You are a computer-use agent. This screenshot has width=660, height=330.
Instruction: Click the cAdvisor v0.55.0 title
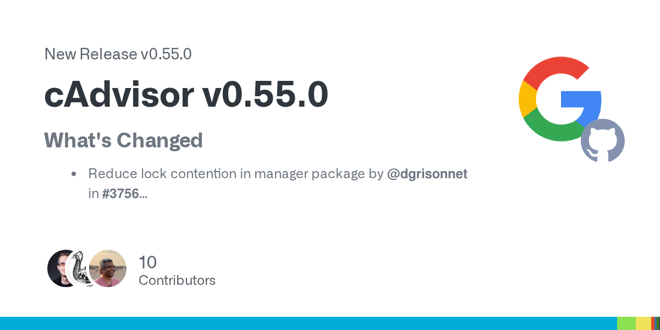(x=186, y=95)
